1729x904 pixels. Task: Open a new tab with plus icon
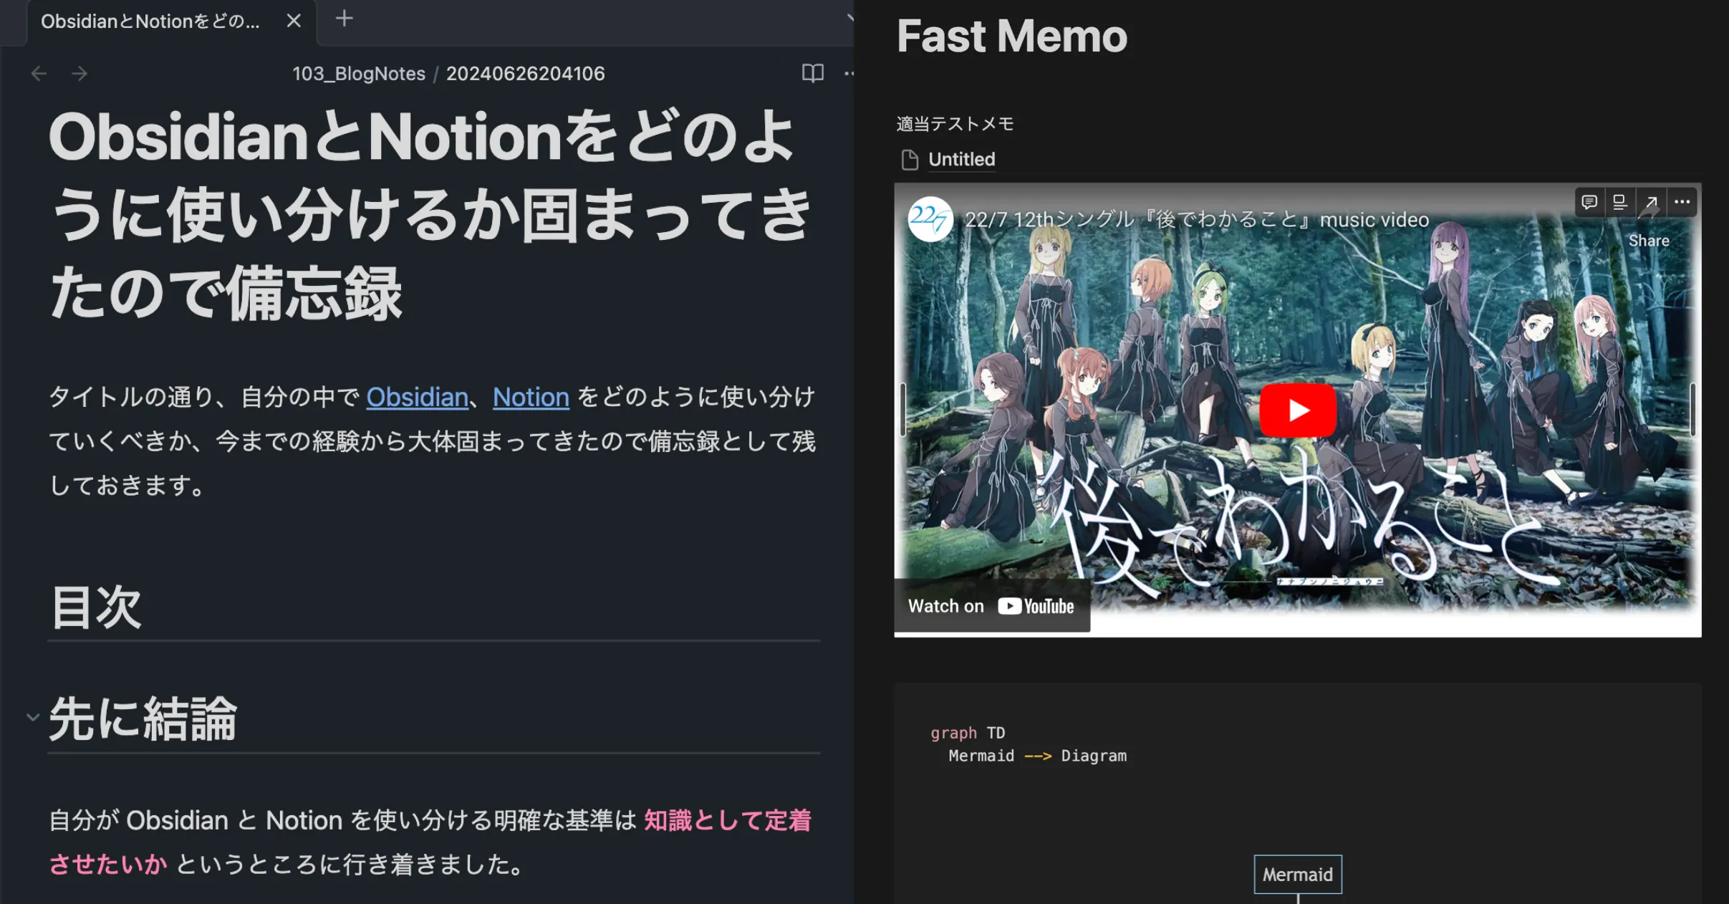345,19
